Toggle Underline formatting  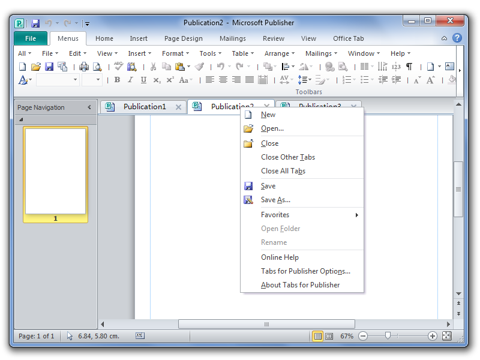(143, 80)
